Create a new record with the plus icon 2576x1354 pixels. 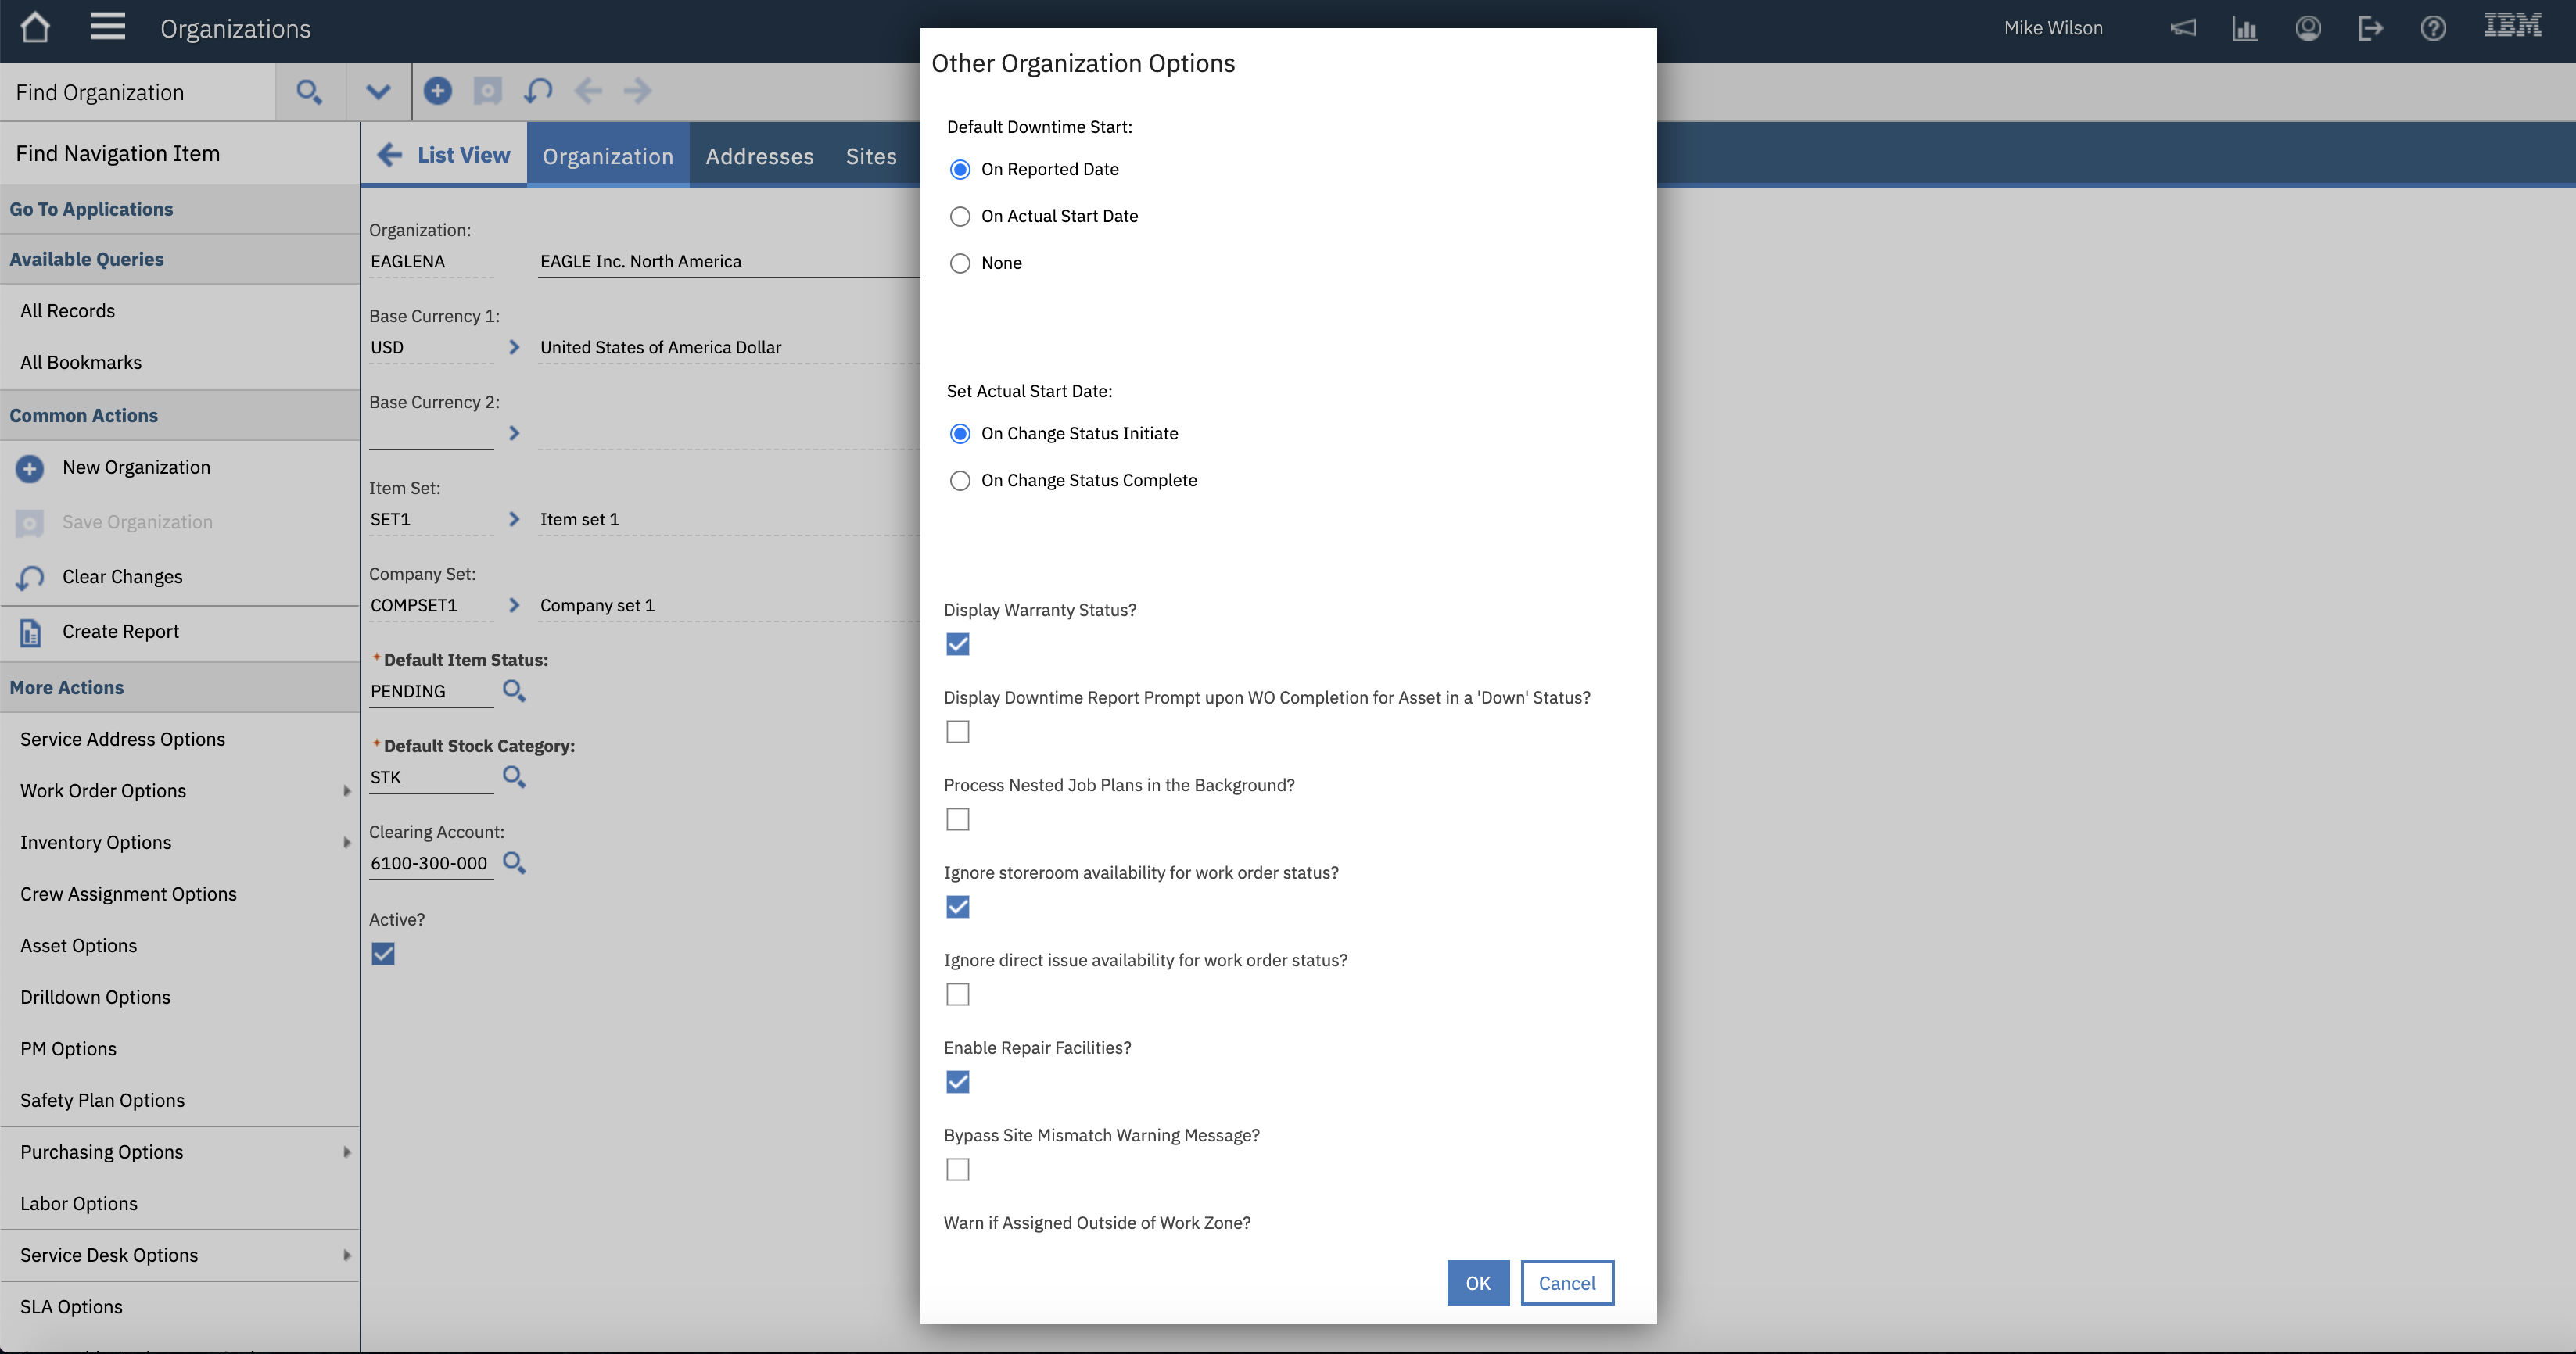point(438,91)
